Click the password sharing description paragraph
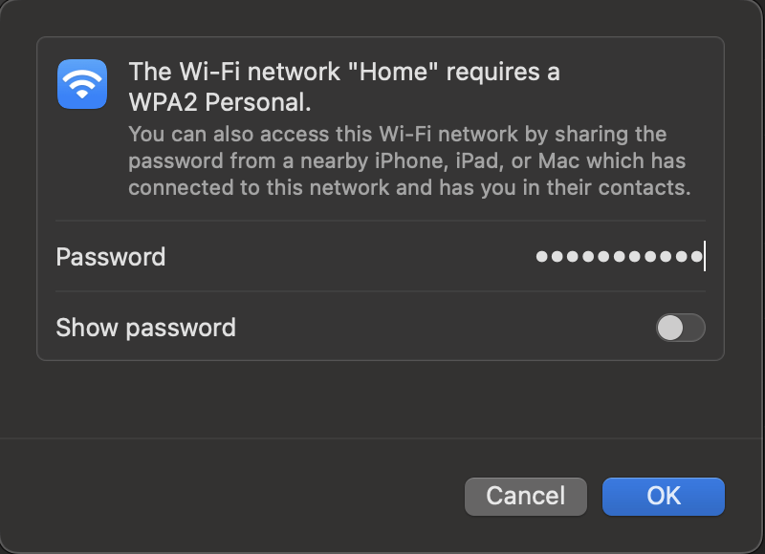 coord(409,160)
